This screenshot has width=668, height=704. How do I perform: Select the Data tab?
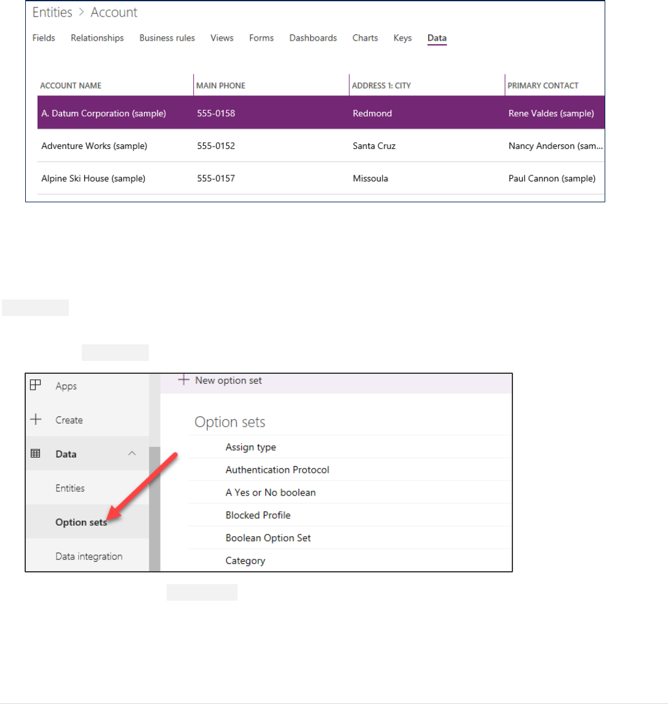tap(437, 39)
